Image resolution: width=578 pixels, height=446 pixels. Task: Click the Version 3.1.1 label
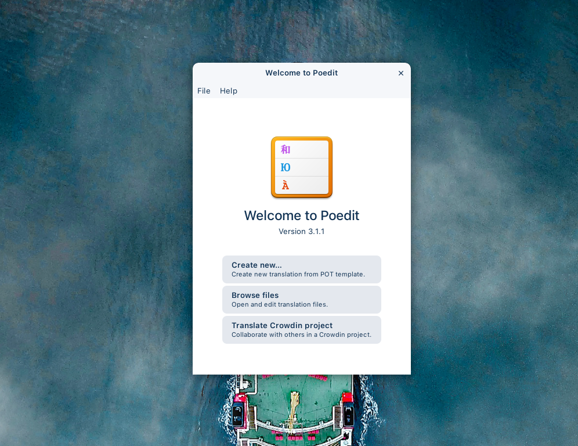coord(302,232)
